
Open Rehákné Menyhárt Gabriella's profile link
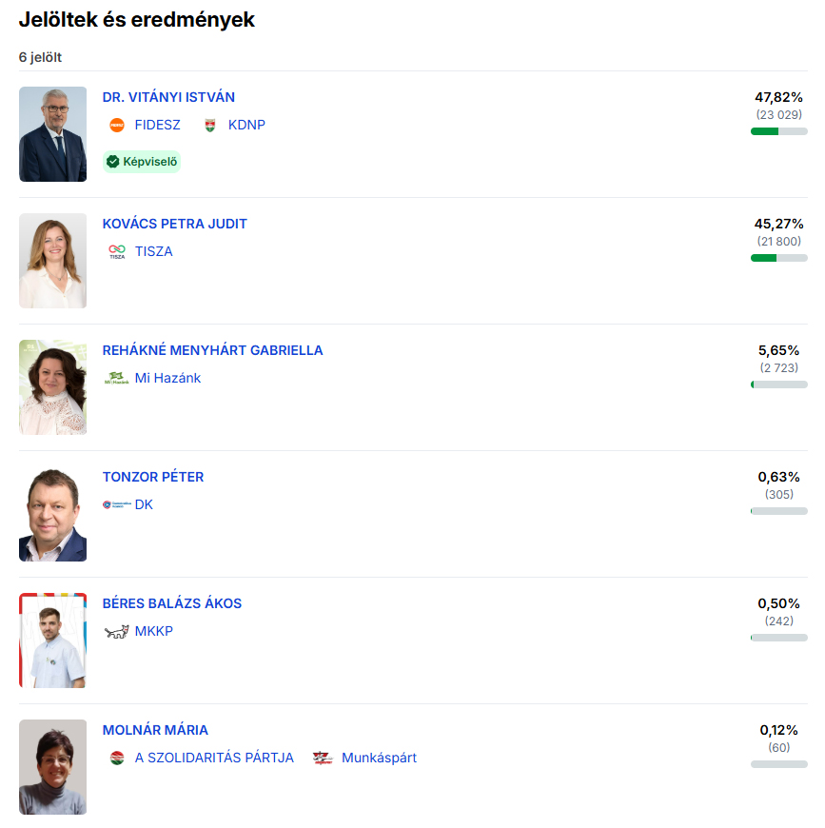(x=212, y=350)
